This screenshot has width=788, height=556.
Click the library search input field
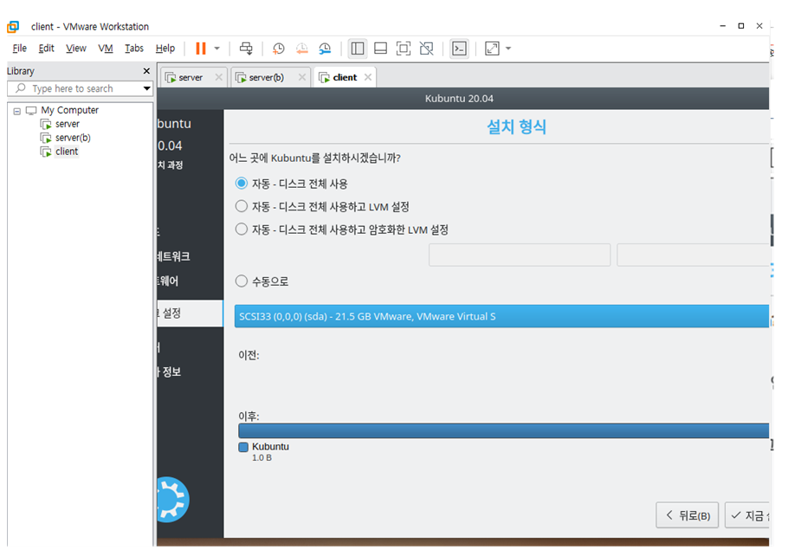[75, 88]
